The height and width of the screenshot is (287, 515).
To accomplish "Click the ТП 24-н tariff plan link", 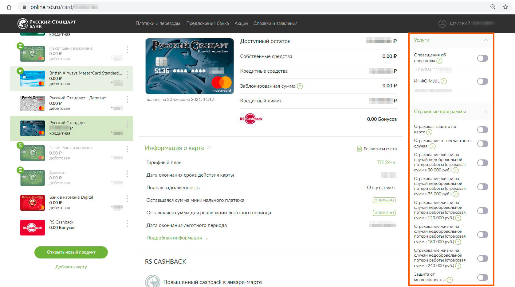I will click(x=386, y=162).
